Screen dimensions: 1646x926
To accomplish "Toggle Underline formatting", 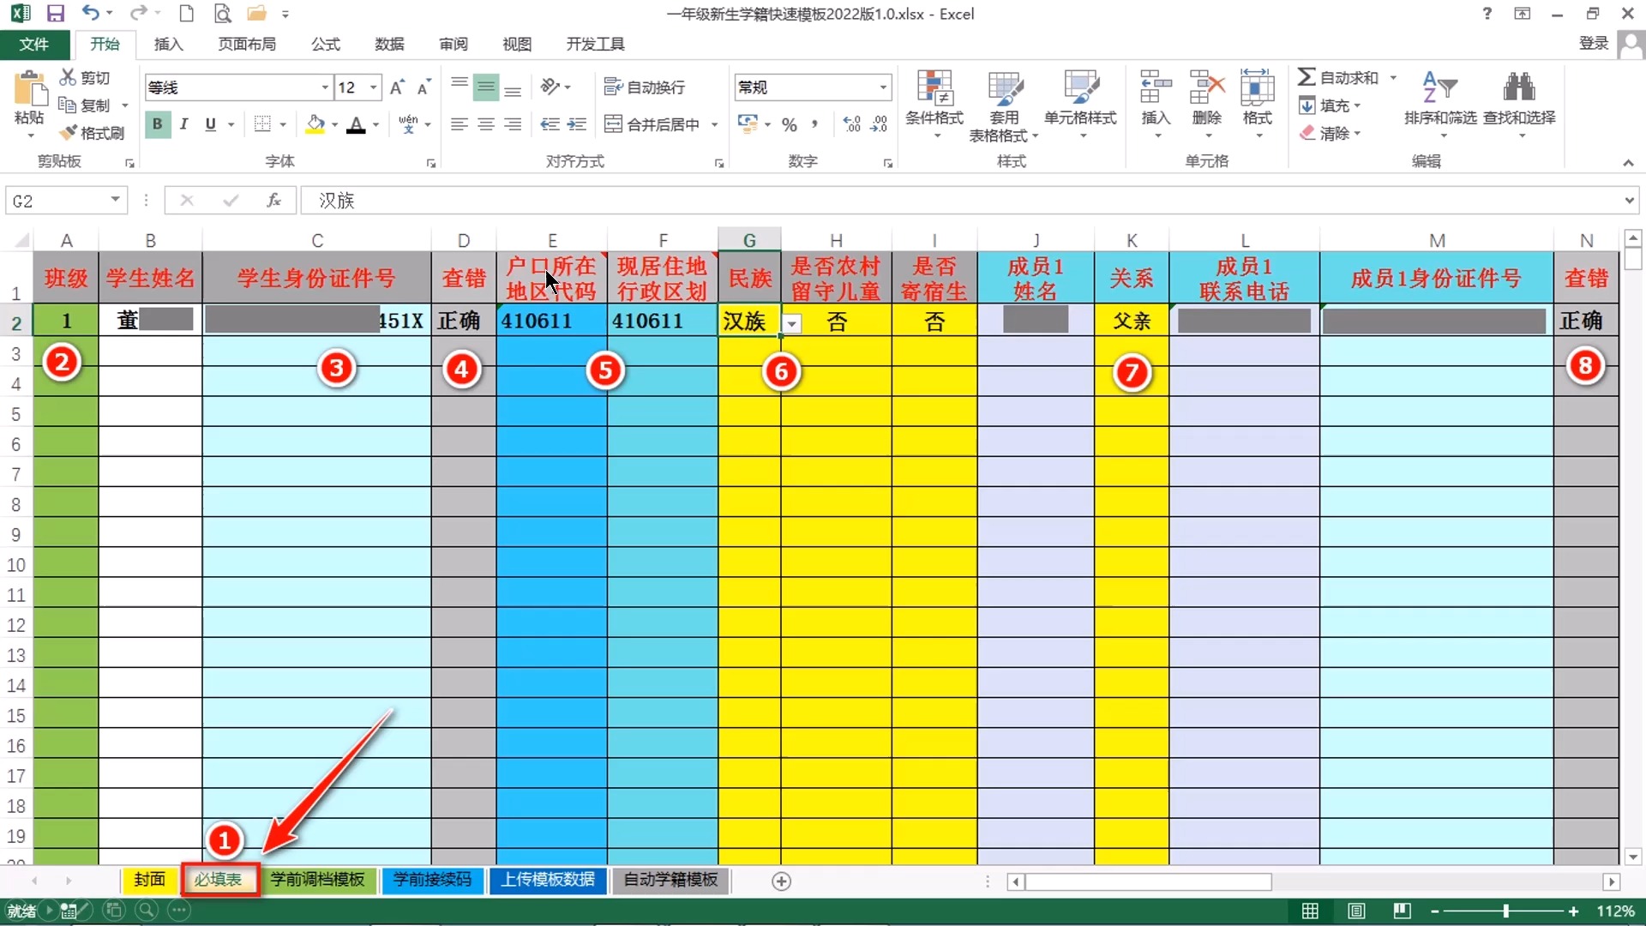I will point(211,124).
